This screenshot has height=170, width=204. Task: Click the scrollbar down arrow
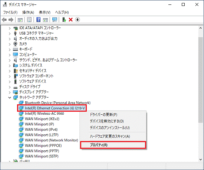[201, 160]
